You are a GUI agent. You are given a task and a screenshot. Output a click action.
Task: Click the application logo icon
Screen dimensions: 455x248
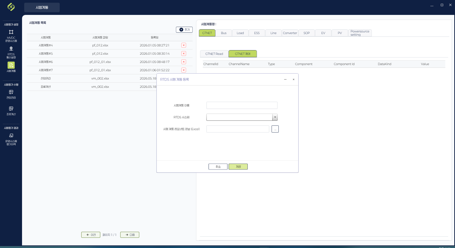pos(11,7)
